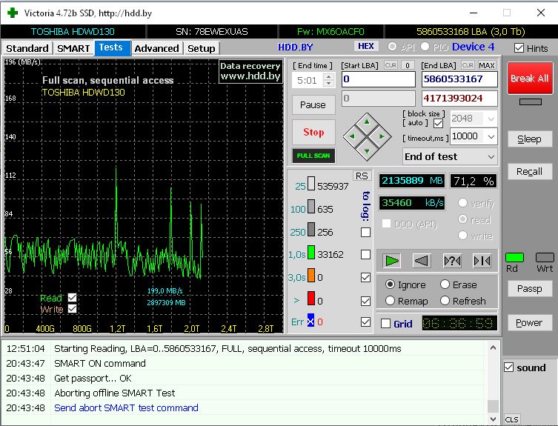The width and height of the screenshot is (558, 426).
Task: Click the right arrow of the diamond pad
Action: (x=382, y=136)
